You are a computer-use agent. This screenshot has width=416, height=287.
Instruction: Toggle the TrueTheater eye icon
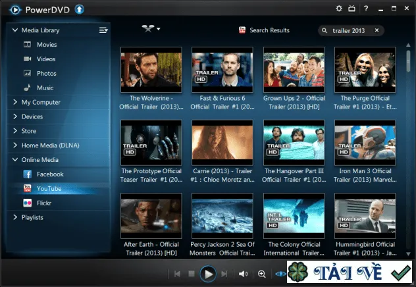(280, 274)
